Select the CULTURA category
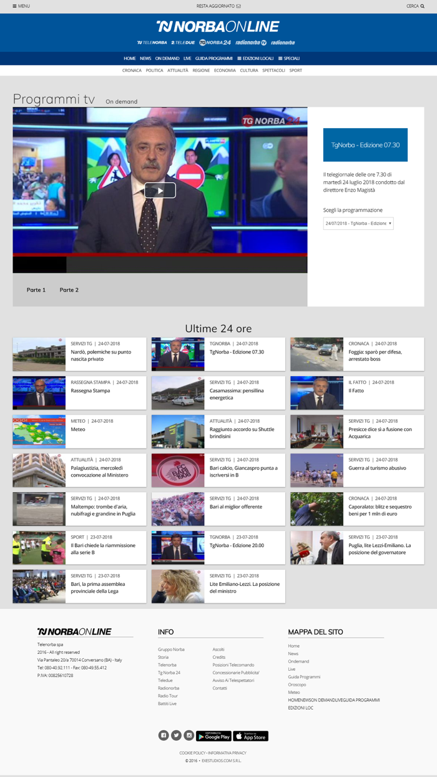Image resolution: width=437 pixels, height=777 pixels. click(249, 71)
